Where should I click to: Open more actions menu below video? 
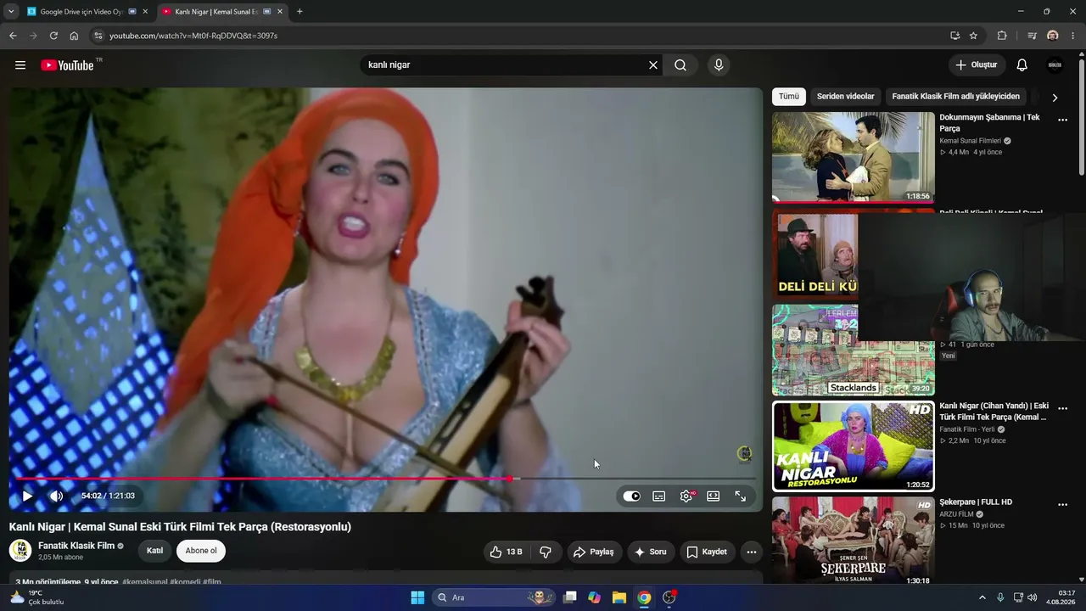[751, 552]
